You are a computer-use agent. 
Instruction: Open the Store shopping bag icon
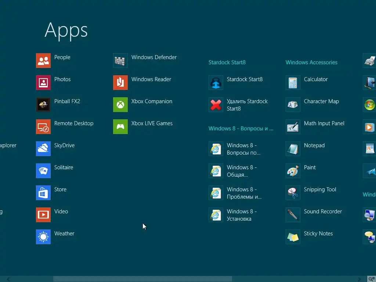43,193
